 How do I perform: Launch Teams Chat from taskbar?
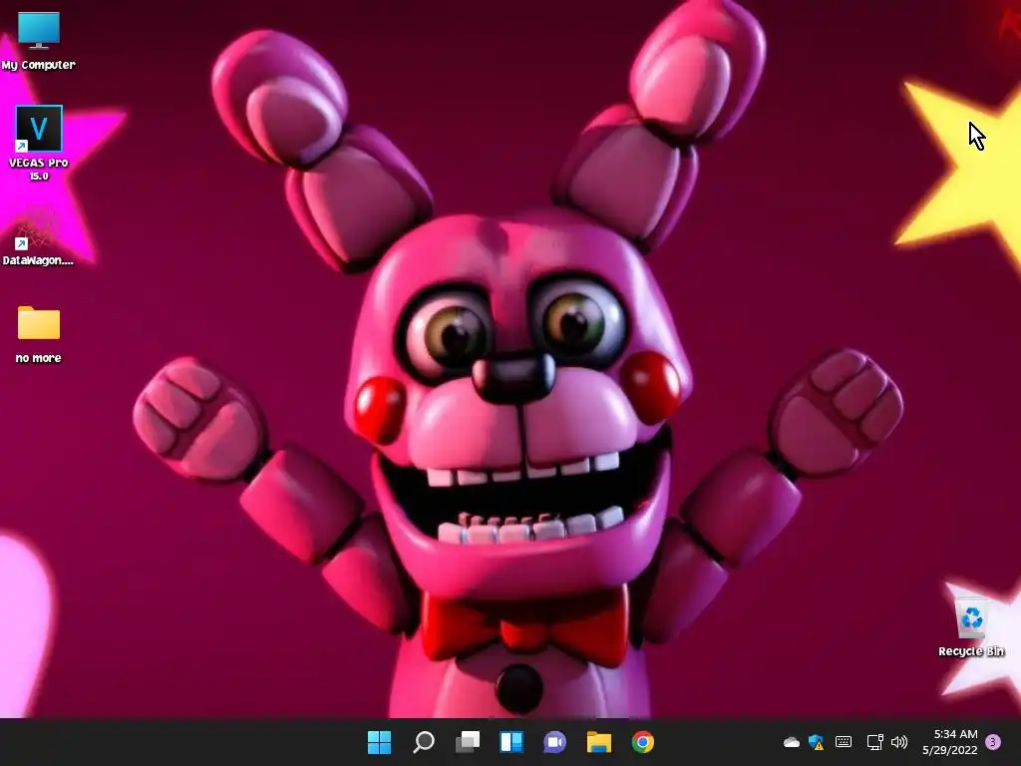(554, 742)
